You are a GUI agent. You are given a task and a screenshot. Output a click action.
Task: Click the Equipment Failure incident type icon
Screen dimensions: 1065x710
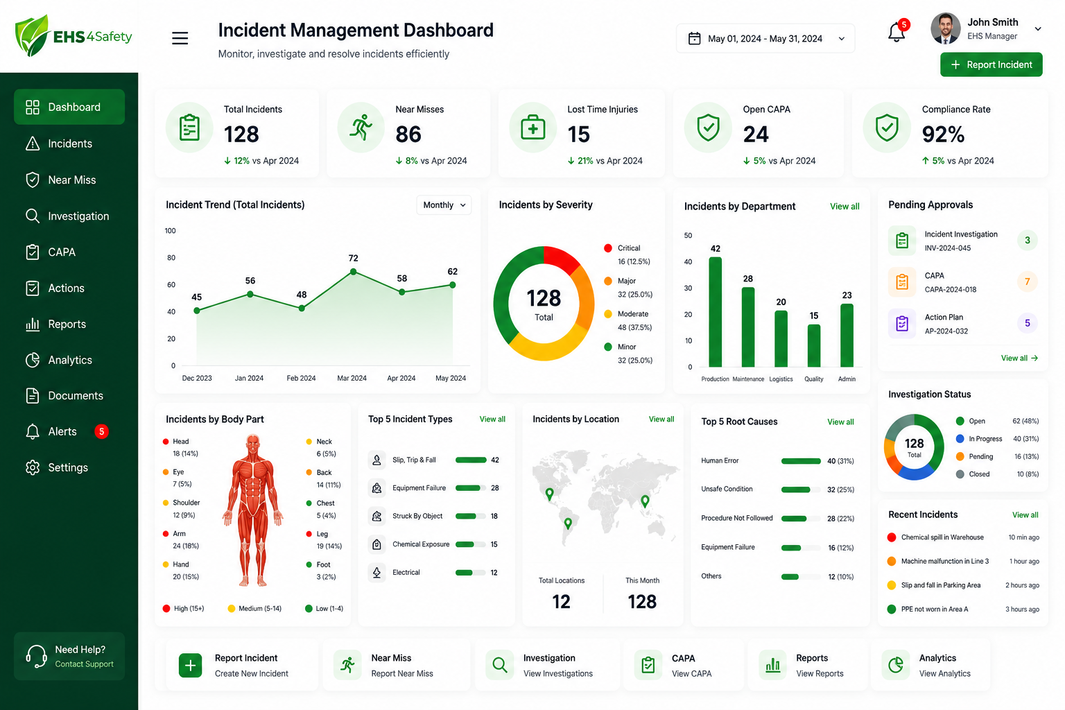pos(376,488)
